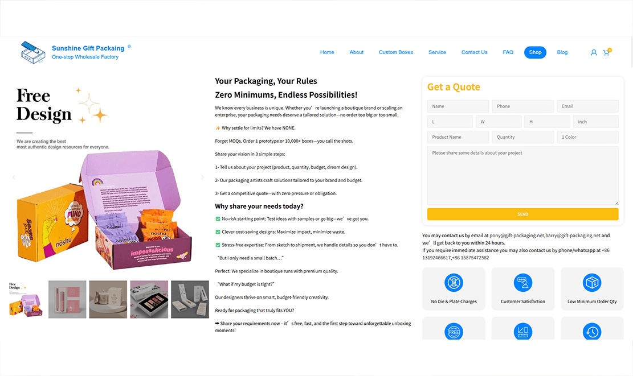Select the No Die & Plate Charges icon
Screen dimensions: 633x376
(x=454, y=283)
